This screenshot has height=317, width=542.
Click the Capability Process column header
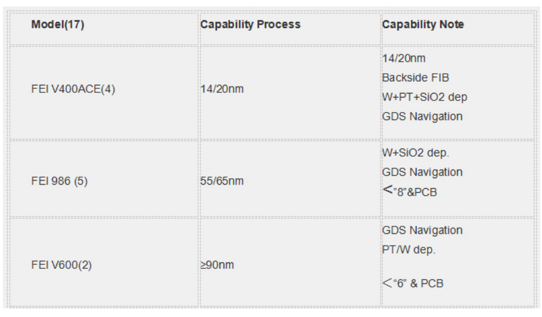tap(250, 25)
